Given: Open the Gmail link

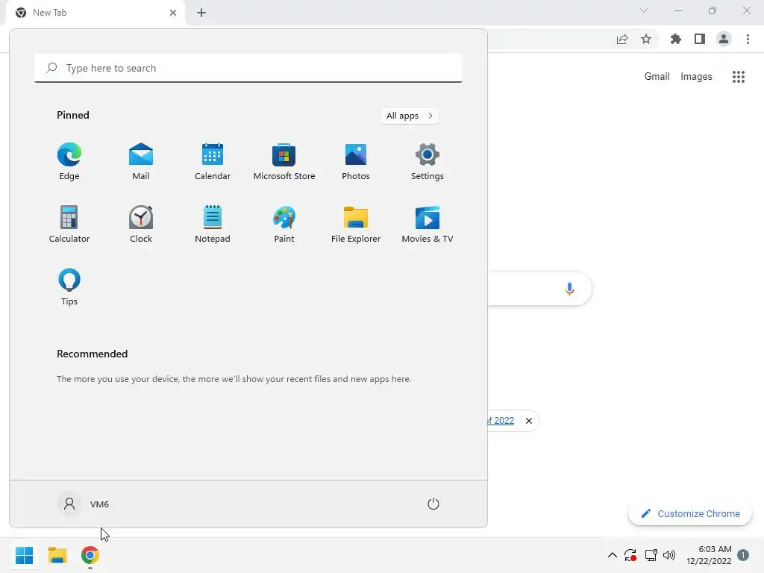Looking at the screenshot, I should [x=657, y=77].
